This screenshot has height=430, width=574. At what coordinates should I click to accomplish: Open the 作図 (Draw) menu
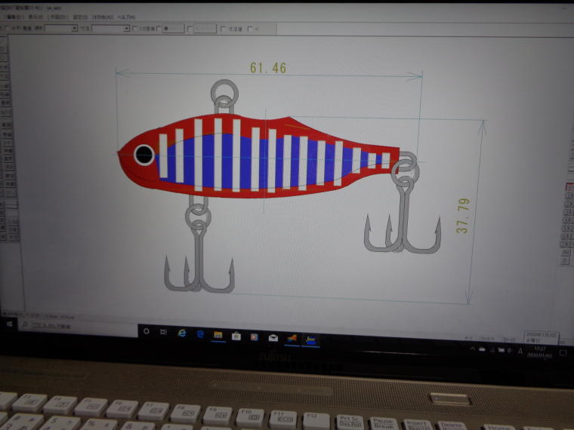(x=59, y=17)
